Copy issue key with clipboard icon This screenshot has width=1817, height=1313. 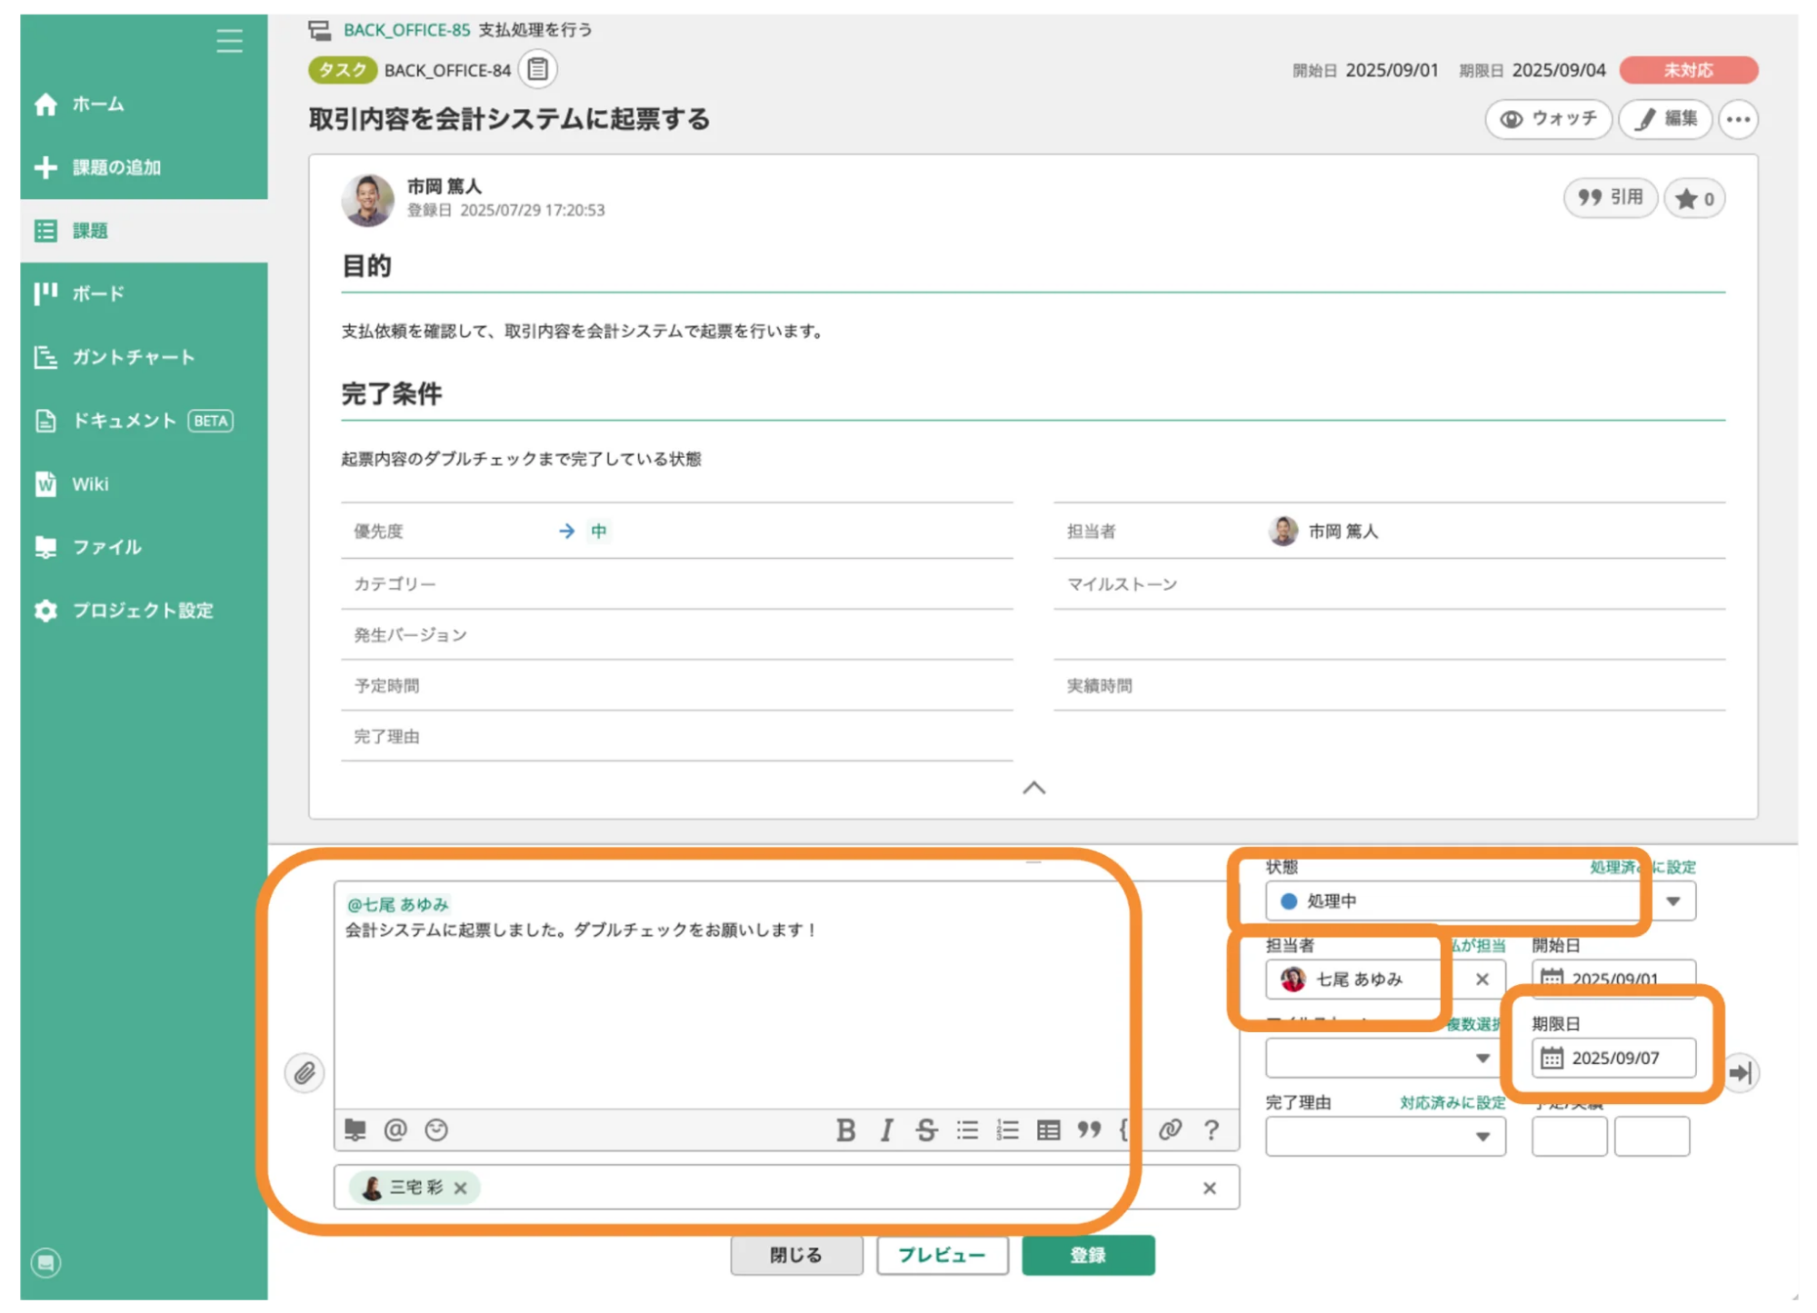537,69
